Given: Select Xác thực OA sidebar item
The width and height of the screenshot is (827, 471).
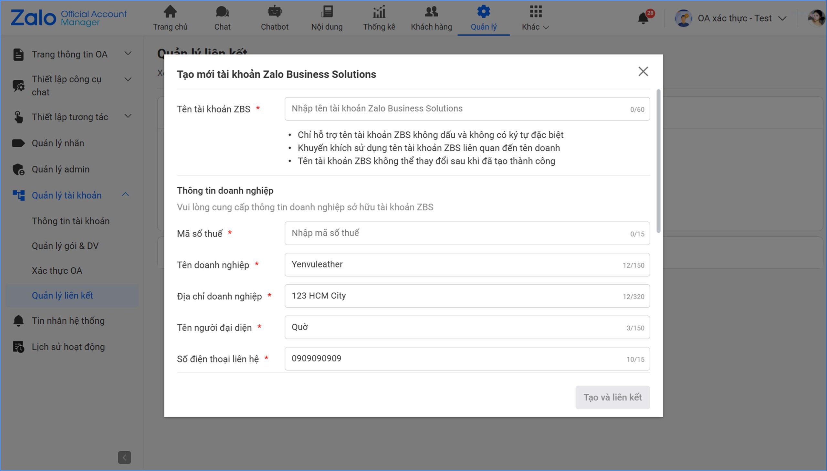Looking at the screenshot, I should pos(57,270).
